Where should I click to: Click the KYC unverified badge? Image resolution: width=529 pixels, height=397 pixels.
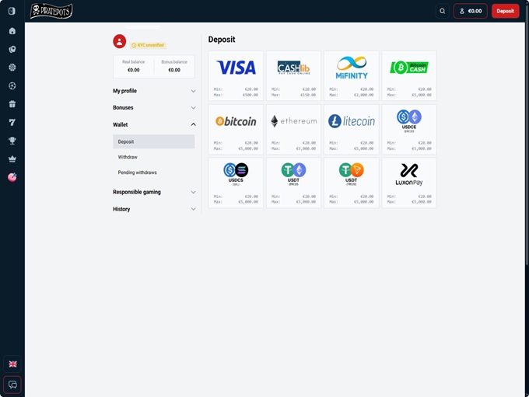148,45
